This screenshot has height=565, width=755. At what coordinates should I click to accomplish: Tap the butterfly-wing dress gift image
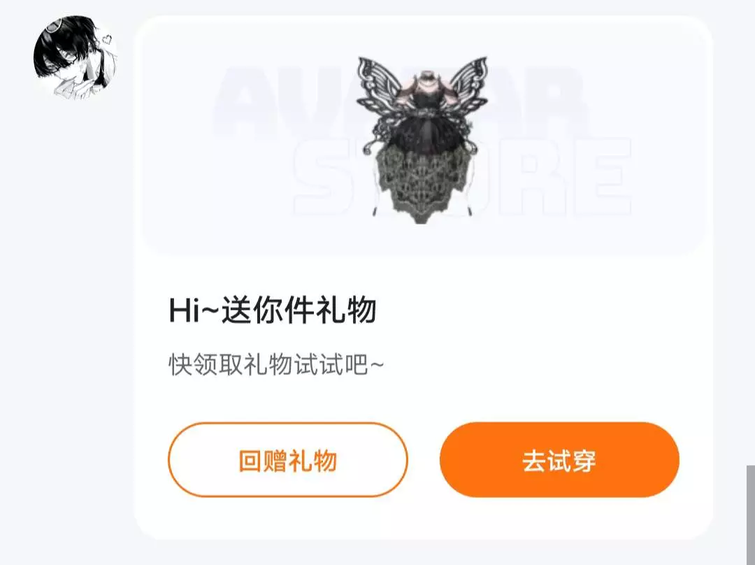pos(422,140)
